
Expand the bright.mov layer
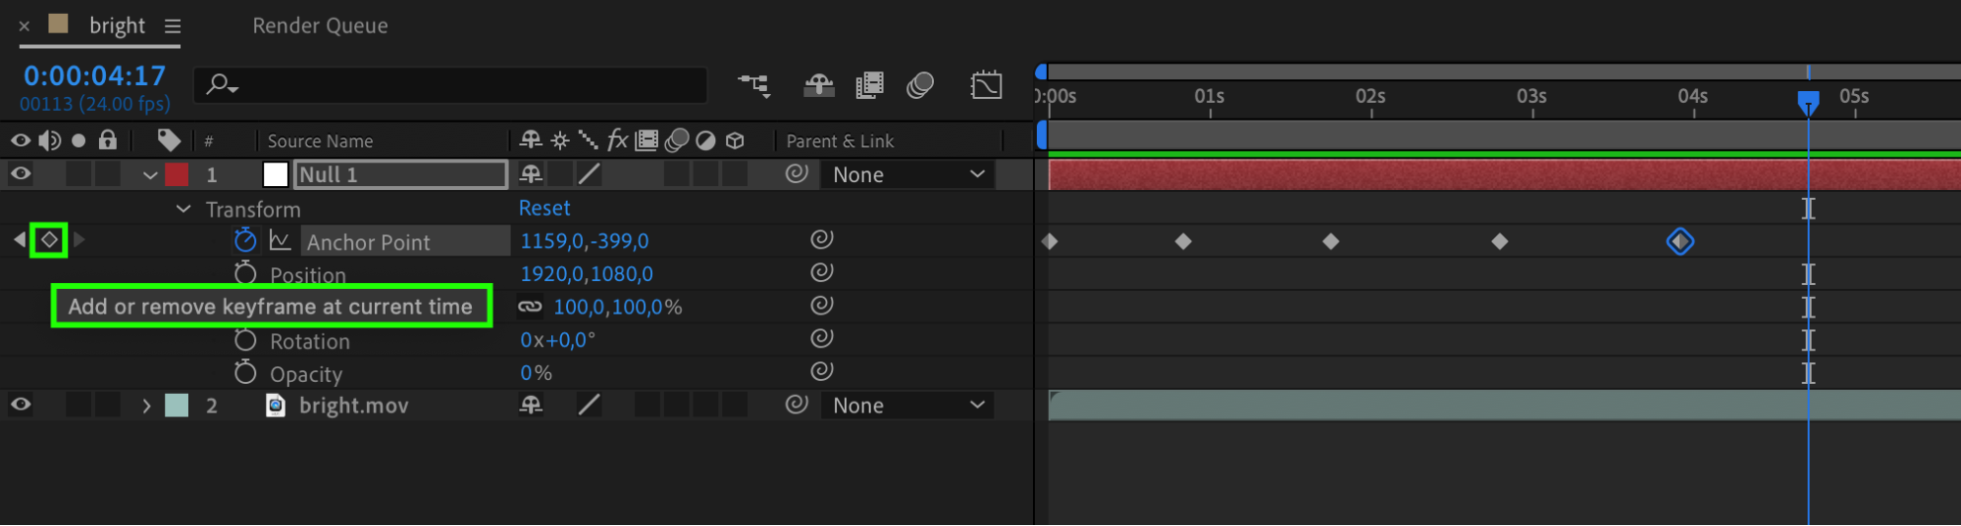[x=146, y=406]
